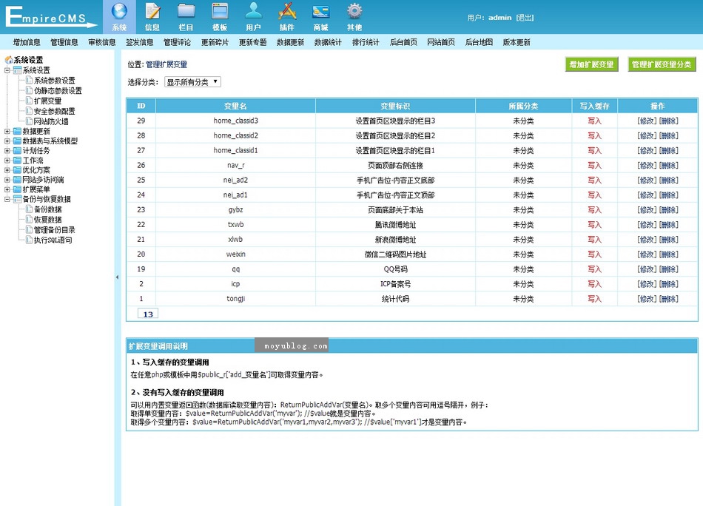This screenshot has width=703, height=506.
Task: Collapse the sidebar with the splitter arrow
Action: click(117, 277)
